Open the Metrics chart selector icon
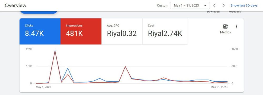 click(225, 27)
